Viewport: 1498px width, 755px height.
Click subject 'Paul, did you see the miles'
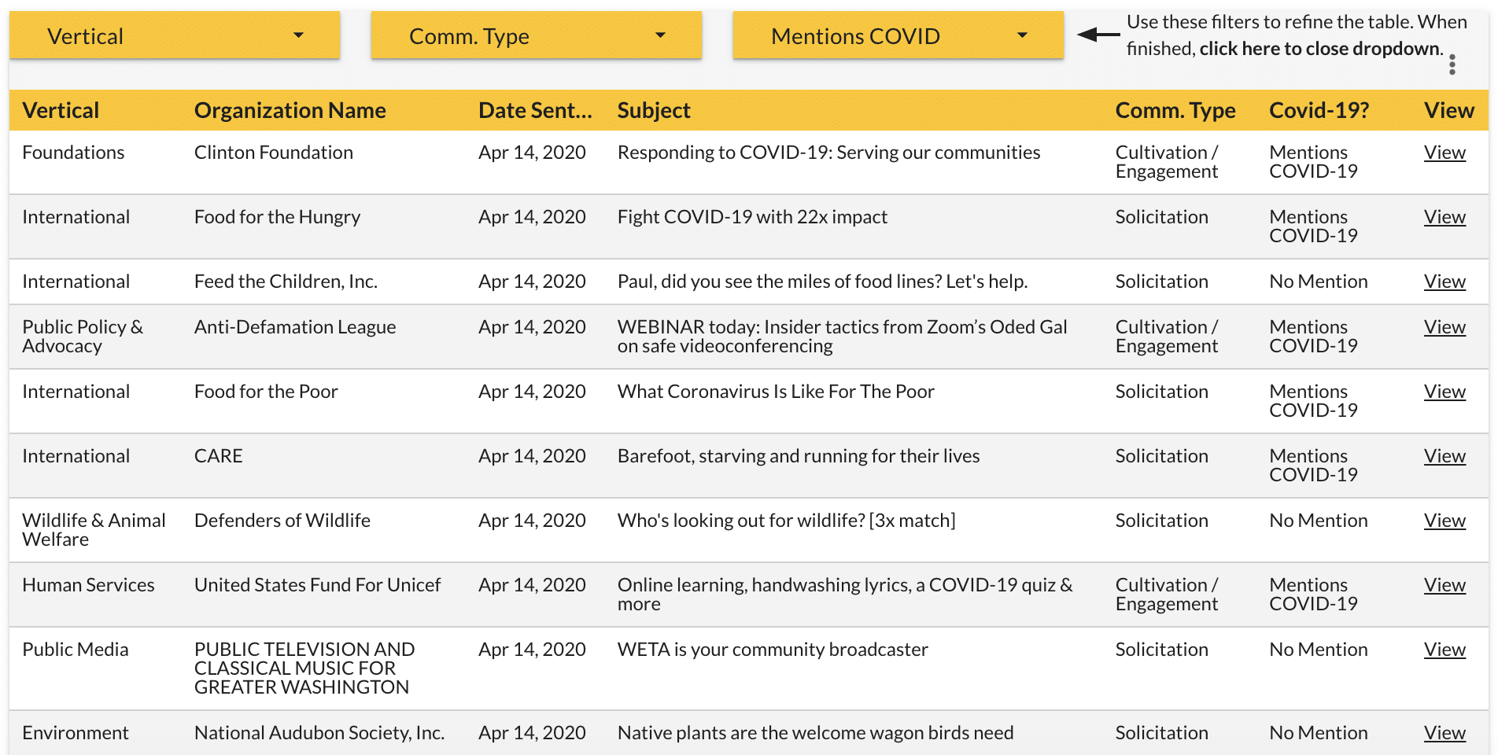tap(822, 282)
